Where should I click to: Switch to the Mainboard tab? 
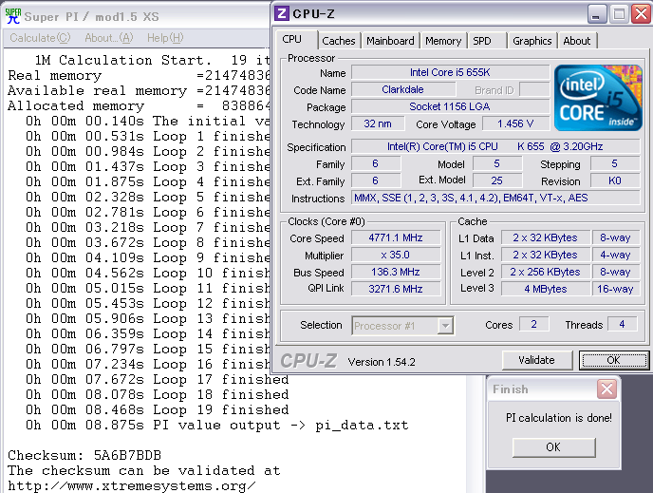(x=390, y=41)
